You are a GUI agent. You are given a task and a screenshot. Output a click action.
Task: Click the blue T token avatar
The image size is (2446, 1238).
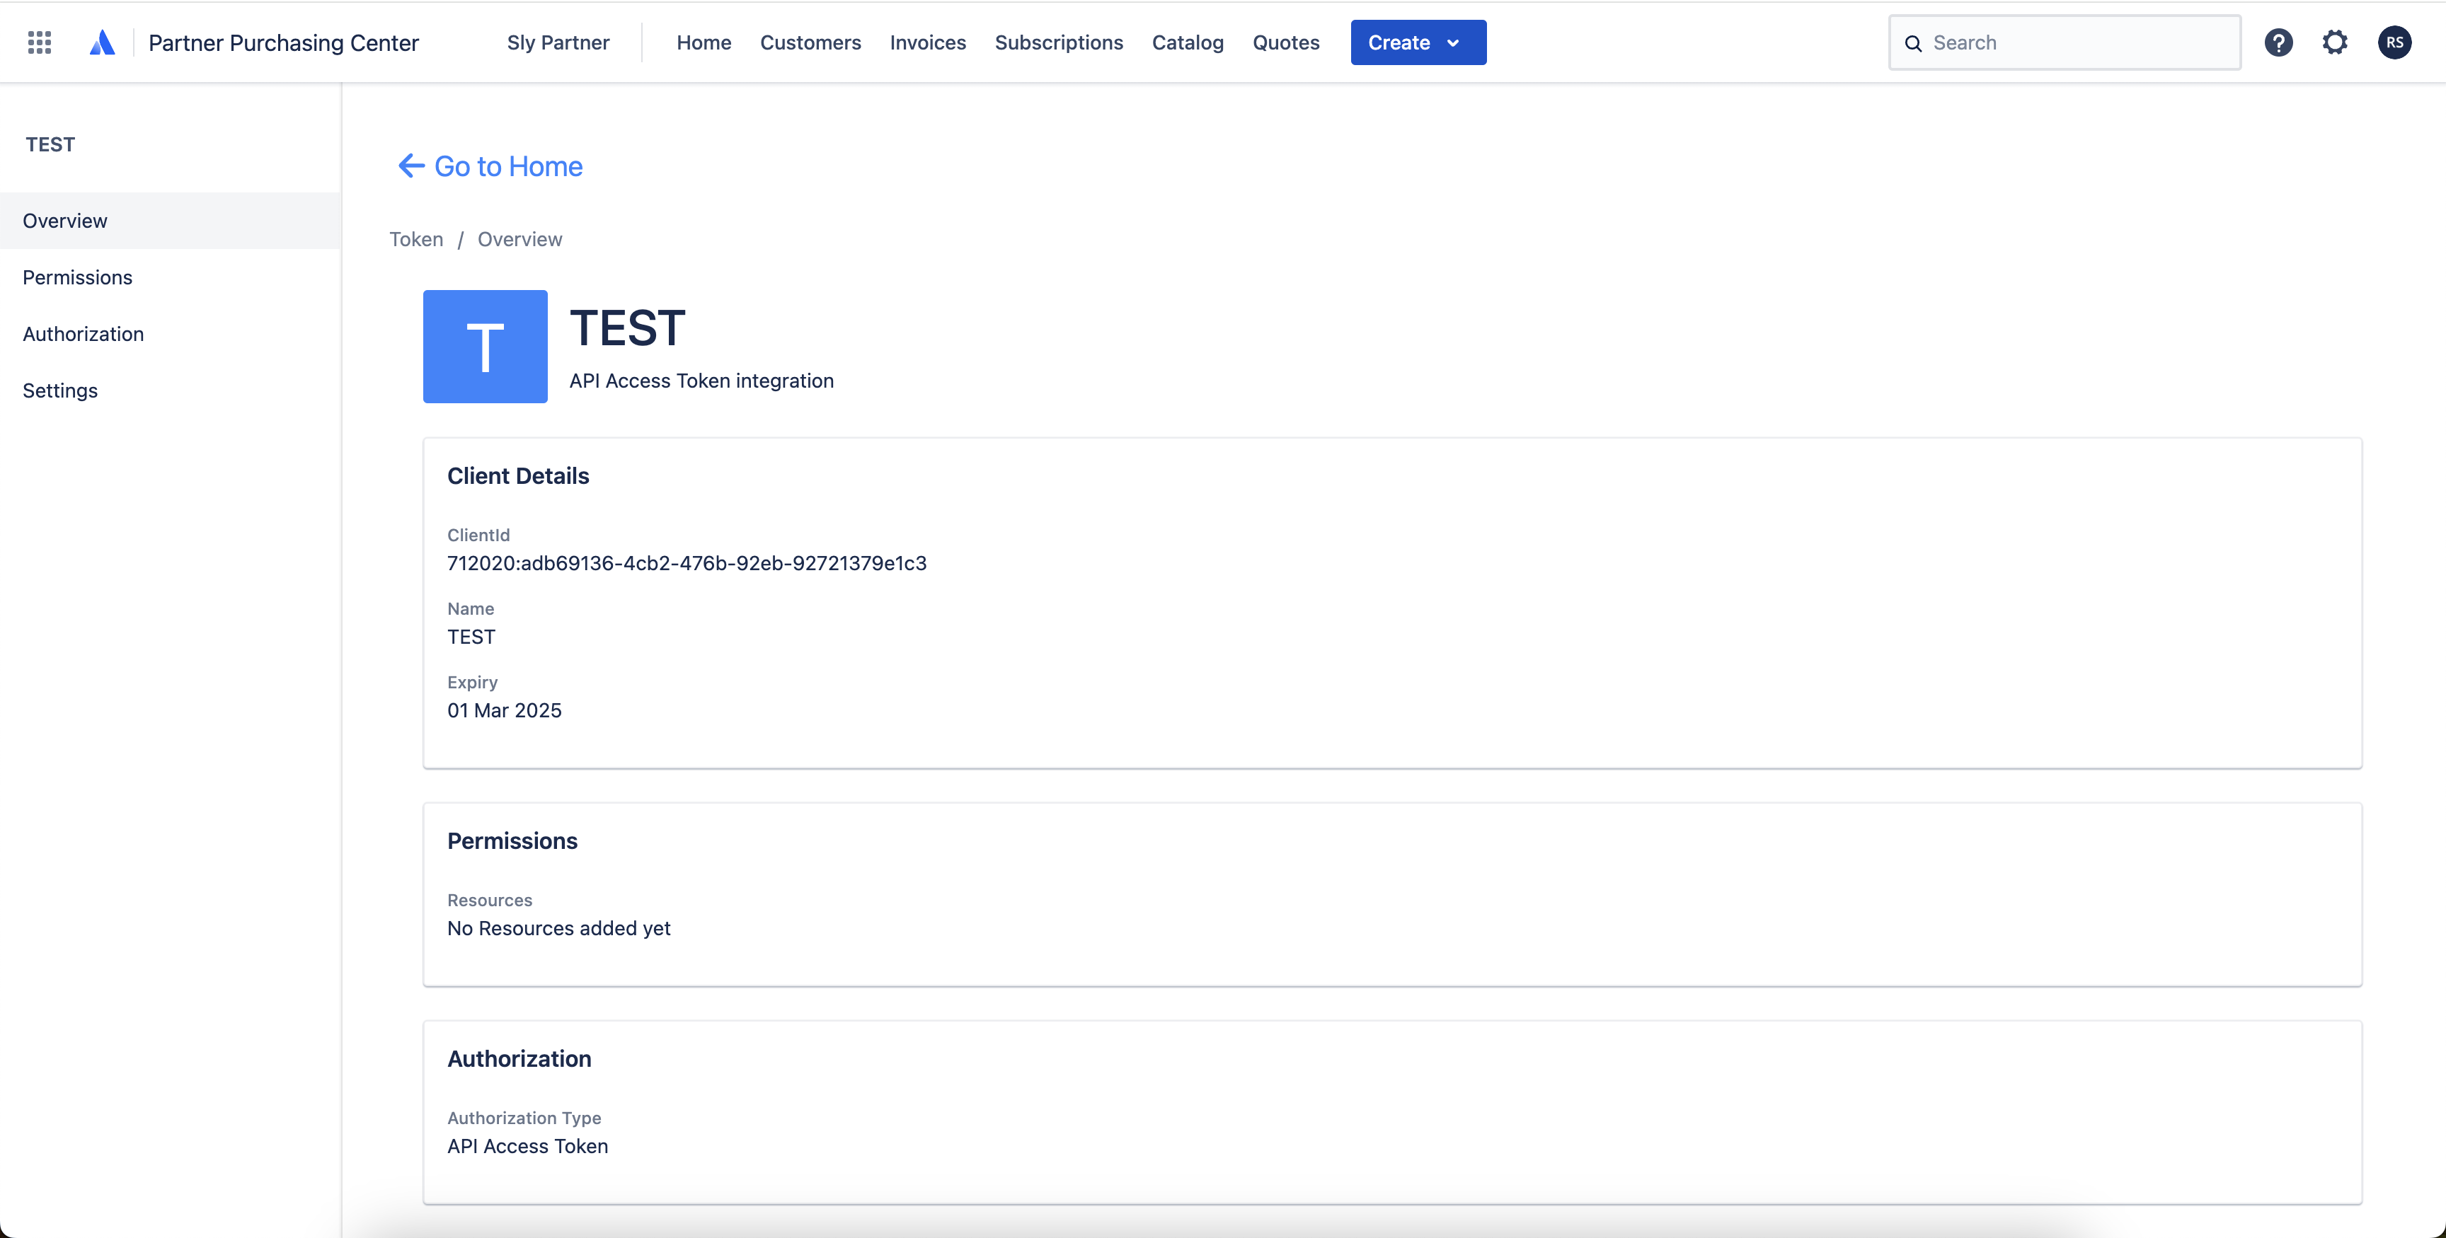[x=484, y=347]
